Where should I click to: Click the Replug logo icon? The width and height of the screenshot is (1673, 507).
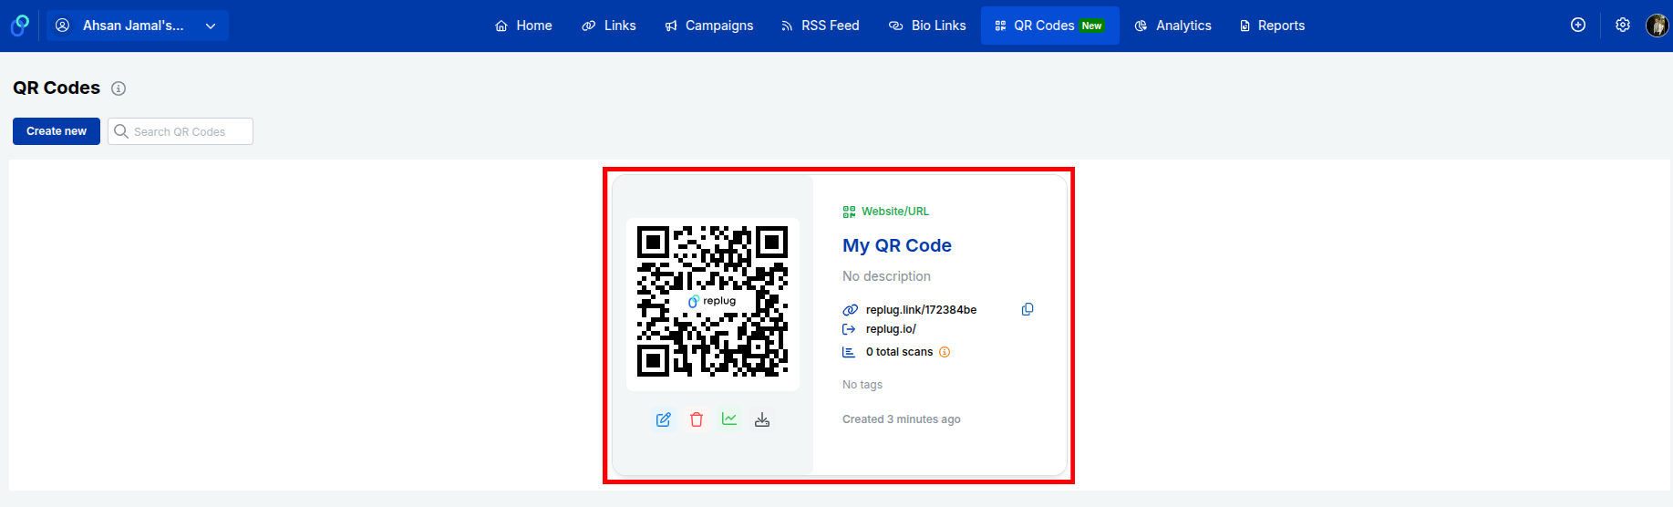point(19,26)
